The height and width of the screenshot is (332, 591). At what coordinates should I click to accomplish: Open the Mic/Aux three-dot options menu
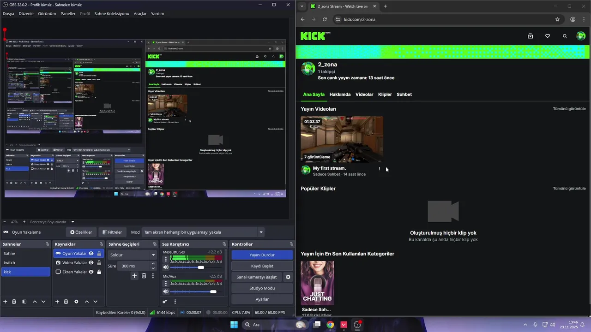tap(166, 284)
